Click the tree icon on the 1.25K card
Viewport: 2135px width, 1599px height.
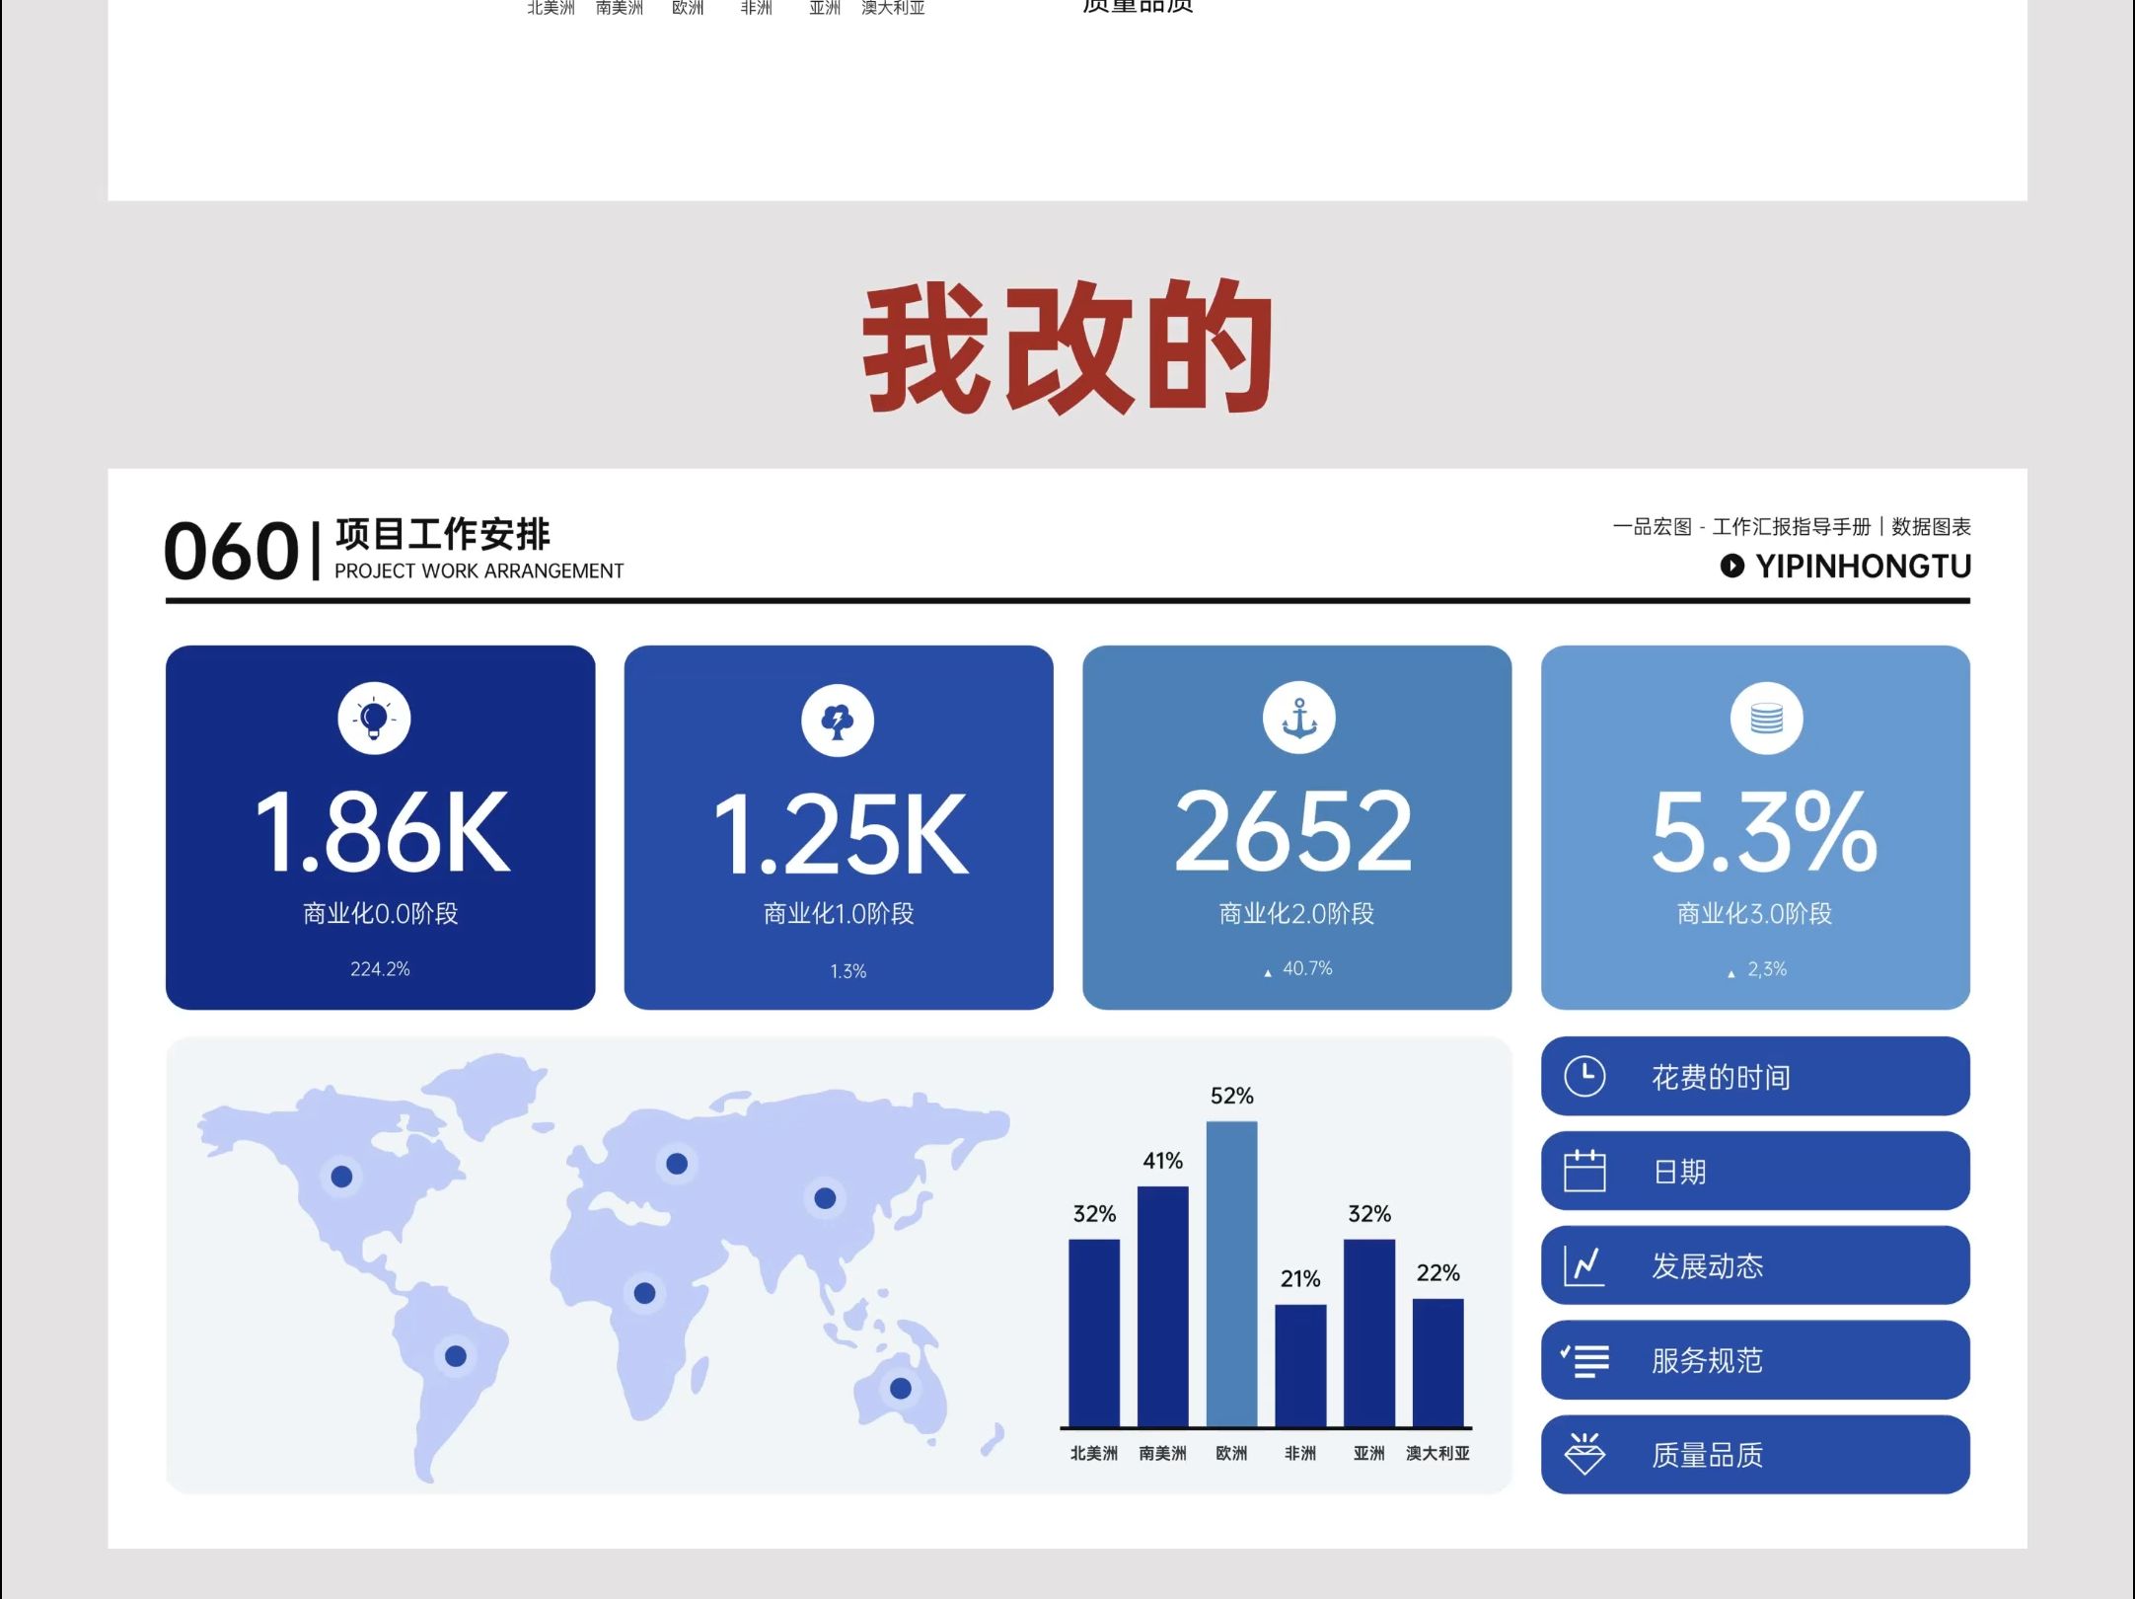pos(838,721)
